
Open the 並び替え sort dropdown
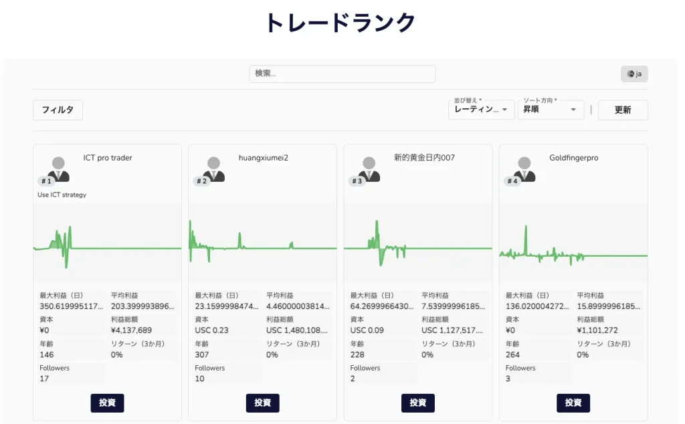click(481, 110)
